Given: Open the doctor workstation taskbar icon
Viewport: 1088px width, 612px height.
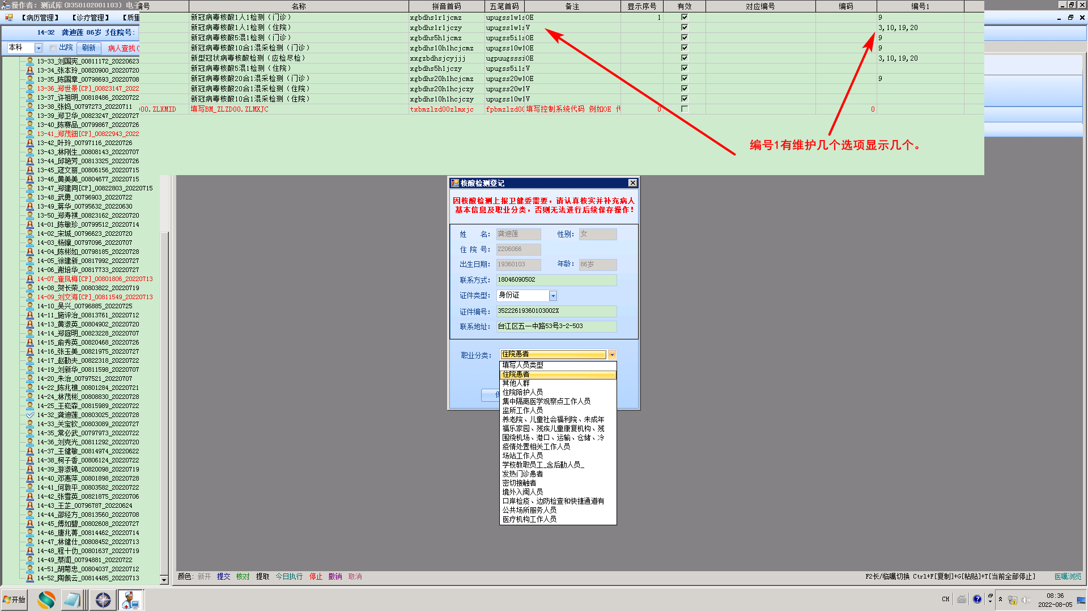Looking at the screenshot, I should tap(131, 600).
